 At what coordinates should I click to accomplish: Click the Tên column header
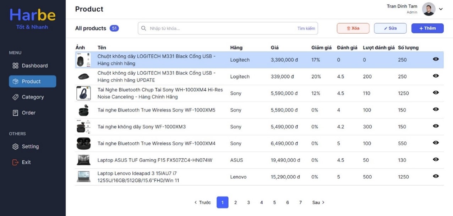pyautogui.click(x=102, y=47)
